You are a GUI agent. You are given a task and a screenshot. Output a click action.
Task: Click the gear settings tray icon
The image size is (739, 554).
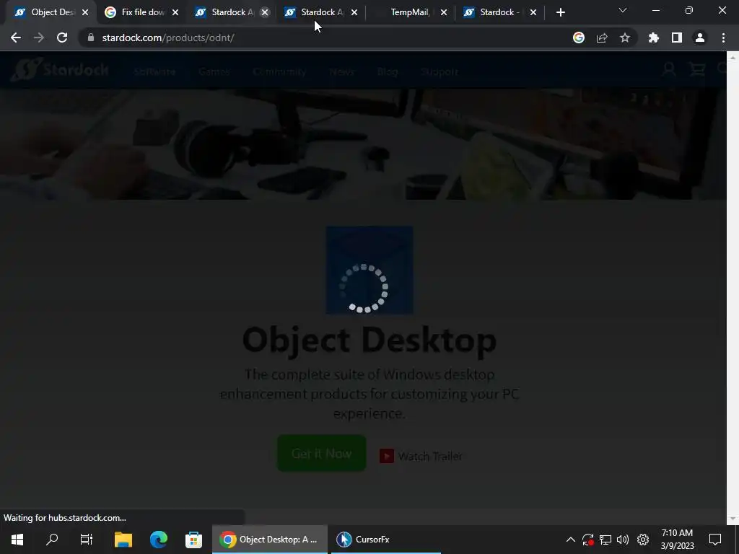[643, 540]
